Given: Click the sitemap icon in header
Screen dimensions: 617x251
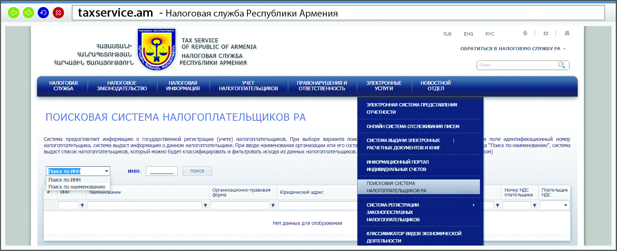Looking at the screenshot, I should click(x=567, y=33).
